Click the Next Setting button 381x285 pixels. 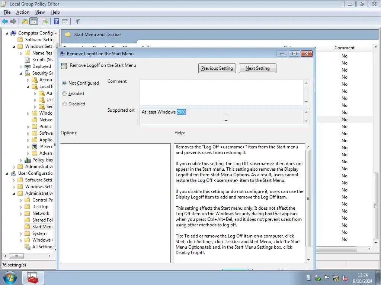coord(257,68)
